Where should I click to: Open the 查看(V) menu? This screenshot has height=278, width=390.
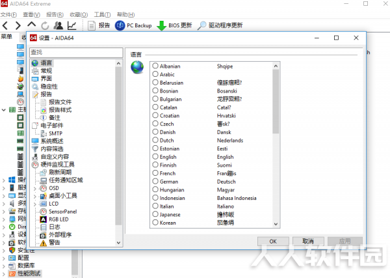32,15
